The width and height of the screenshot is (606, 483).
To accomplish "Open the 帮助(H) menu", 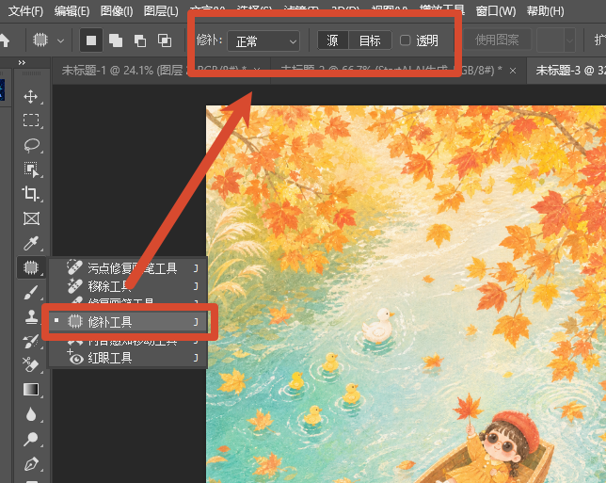I will [x=546, y=11].
